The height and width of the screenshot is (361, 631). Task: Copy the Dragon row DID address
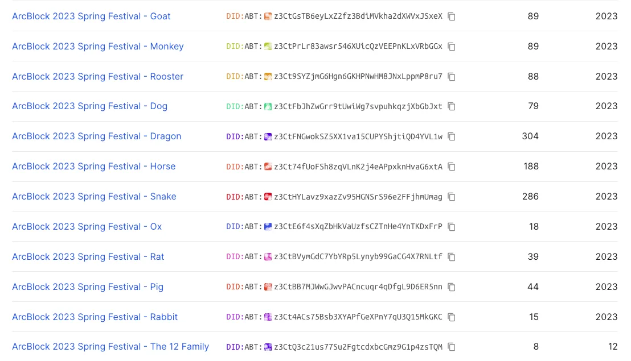(452, 136)
